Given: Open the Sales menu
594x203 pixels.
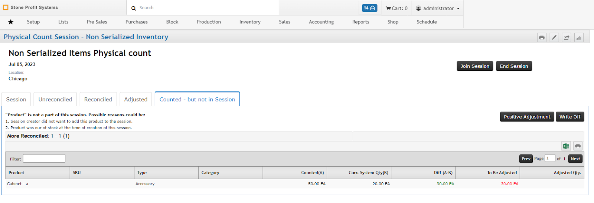Looking at the screenshot, I should click(285, 22).
